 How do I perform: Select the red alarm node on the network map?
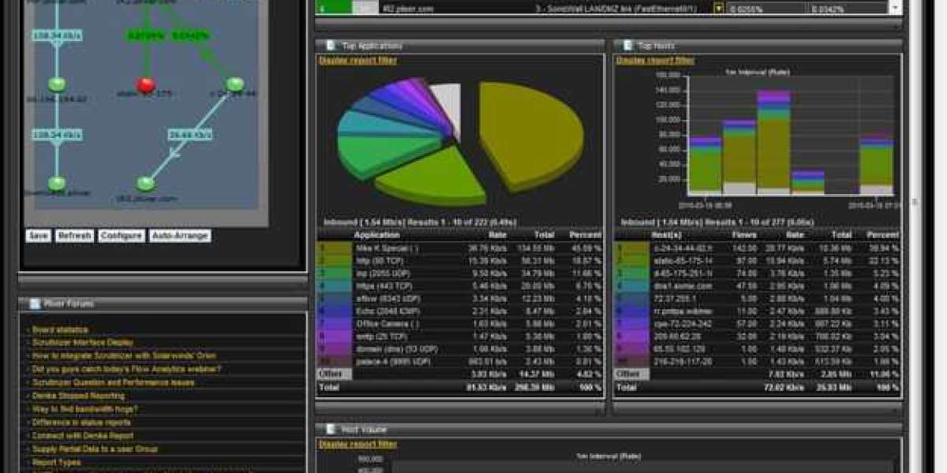(147, 85)
